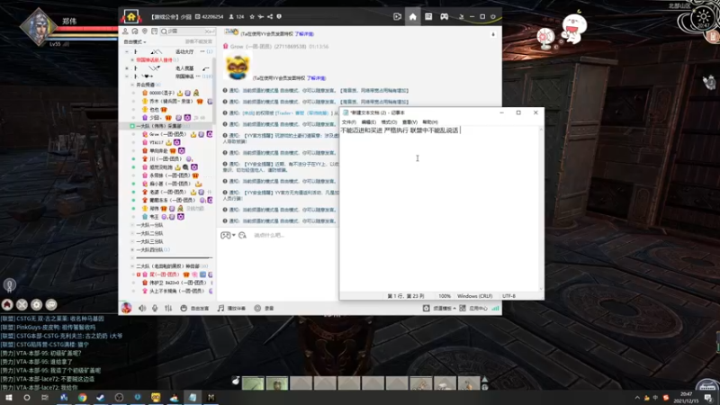Select user YTAI17 in channel list
The height and width of the screenshot is (405, 720).
coord(156,142)
